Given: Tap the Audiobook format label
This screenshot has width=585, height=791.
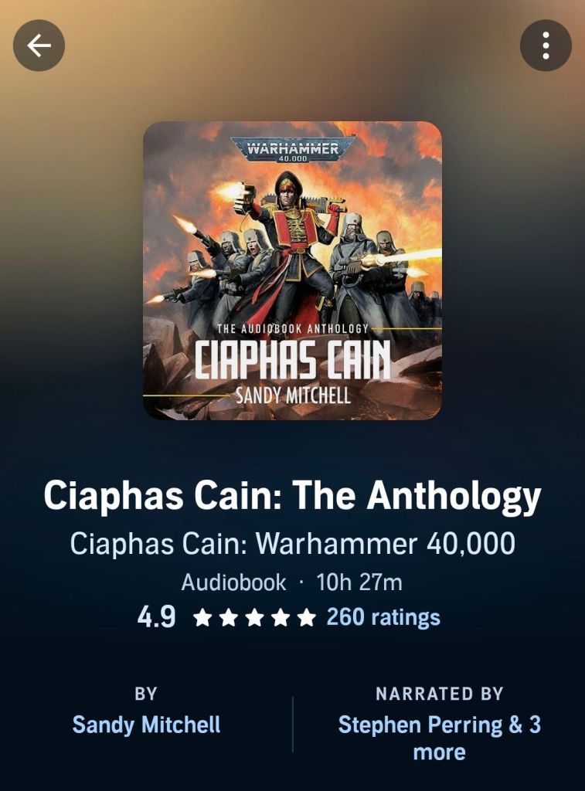Looking at the screenshot, I should [x=233, y=582].
